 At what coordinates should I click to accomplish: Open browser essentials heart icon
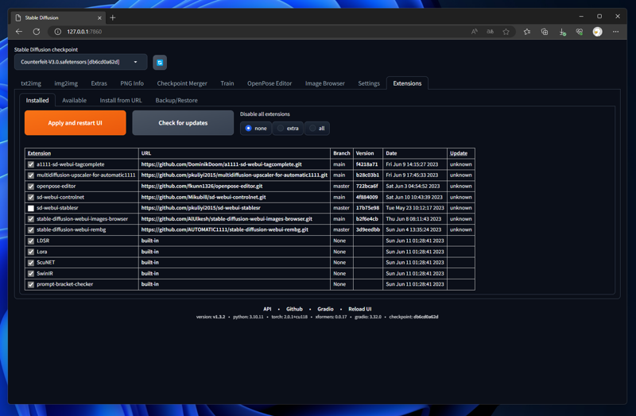580,32
